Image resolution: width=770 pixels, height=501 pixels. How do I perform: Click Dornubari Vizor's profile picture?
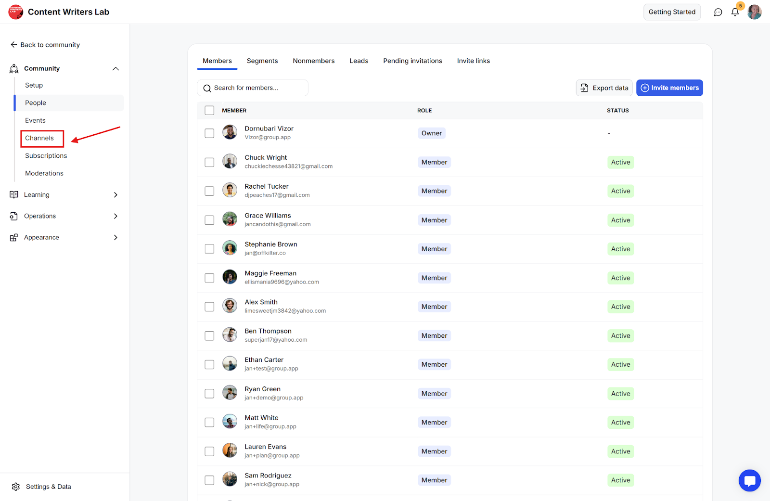[230, 132]
